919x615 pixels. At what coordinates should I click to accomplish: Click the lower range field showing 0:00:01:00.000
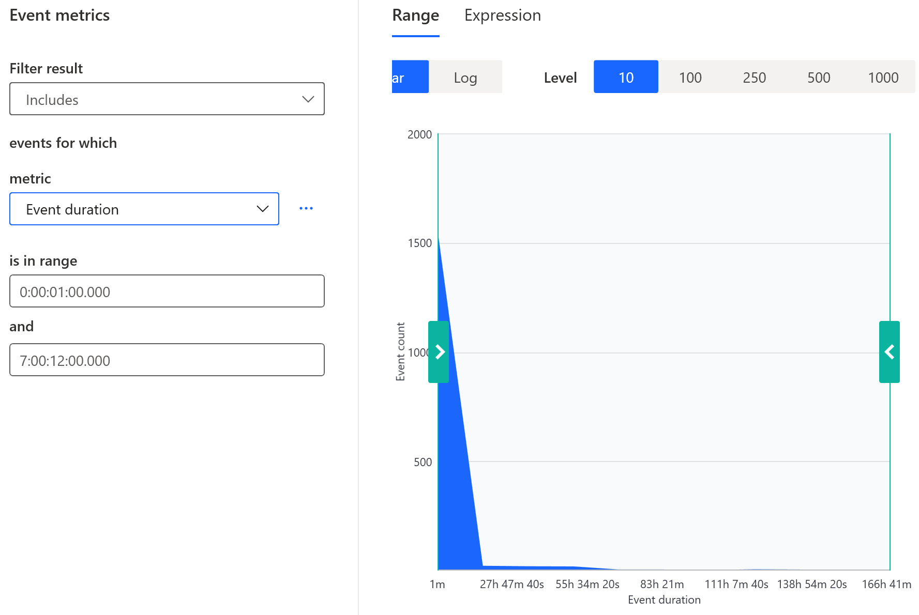(x=167, y=291)
